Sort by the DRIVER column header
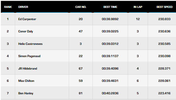Viewport: 176px width, 100px height. coord(23,7)
